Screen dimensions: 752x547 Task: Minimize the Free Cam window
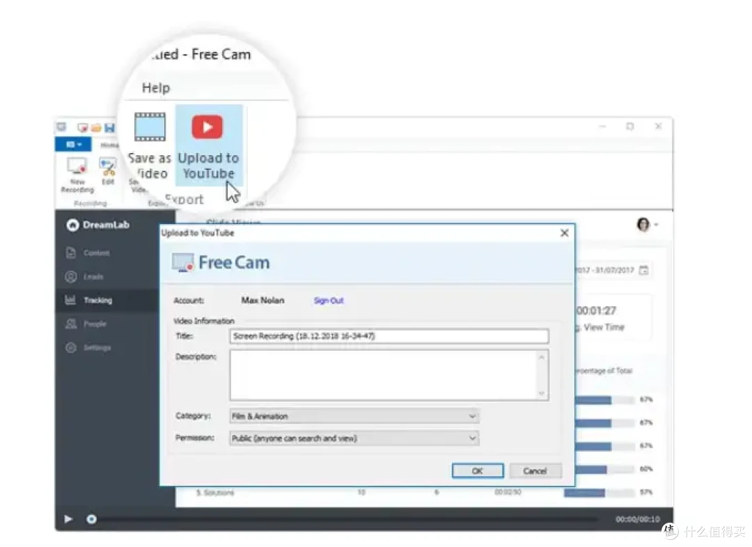click(x=602, y=126)
